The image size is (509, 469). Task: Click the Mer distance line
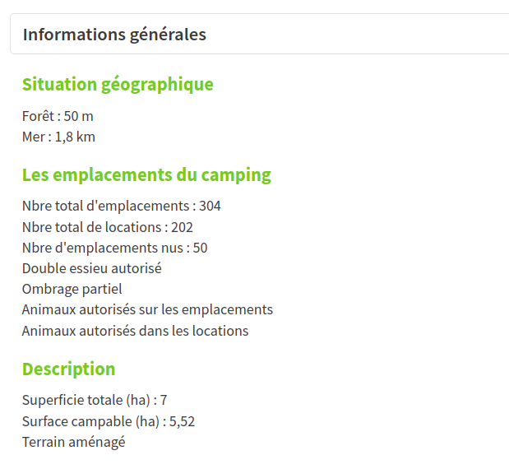58,137
